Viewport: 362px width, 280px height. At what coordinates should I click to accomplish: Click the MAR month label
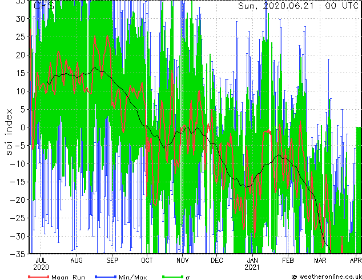pyautogui.click(x=320, y=261)
